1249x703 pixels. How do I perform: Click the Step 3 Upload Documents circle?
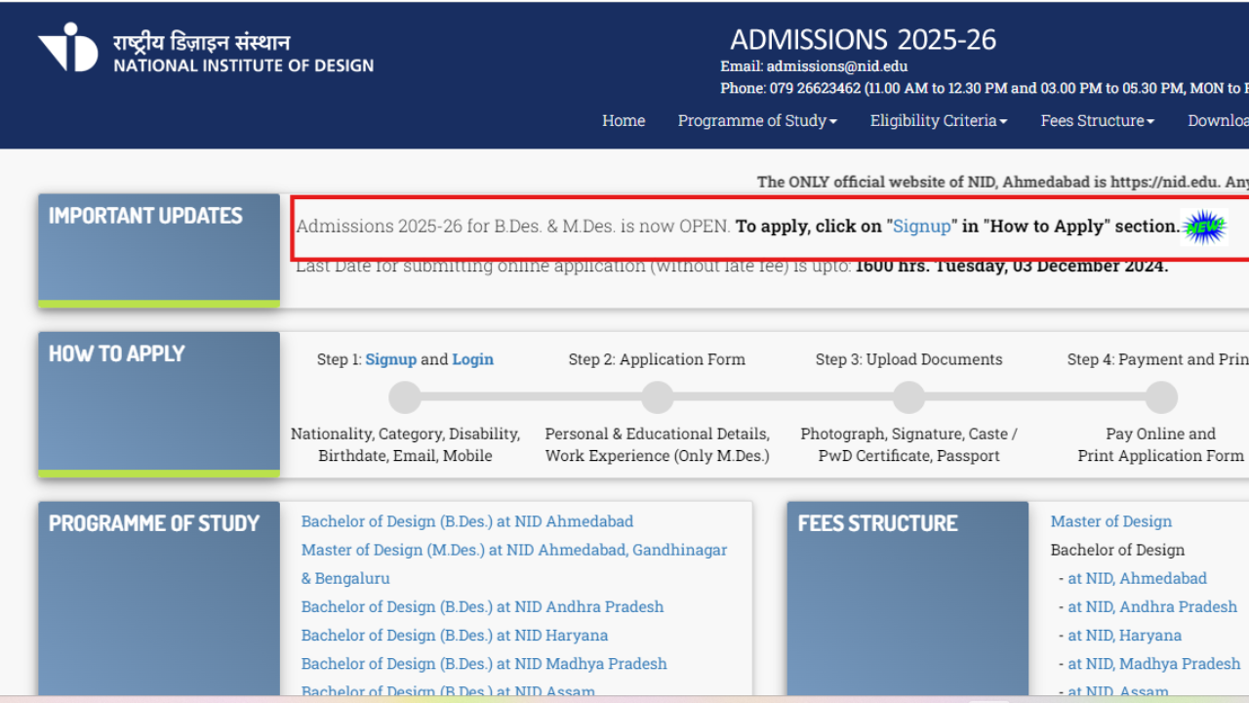908,397
